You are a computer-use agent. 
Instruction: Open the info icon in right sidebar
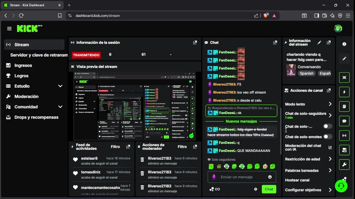click(344, 44)
